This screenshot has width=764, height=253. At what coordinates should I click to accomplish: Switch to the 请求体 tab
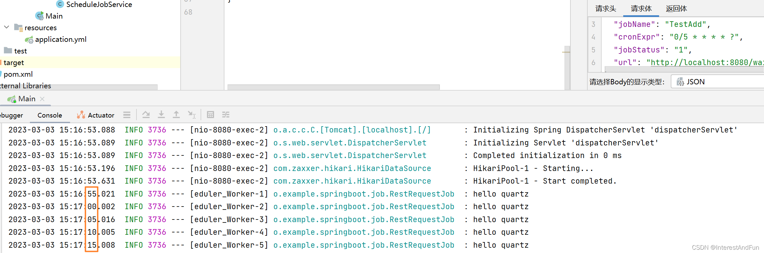click(641, 9)
